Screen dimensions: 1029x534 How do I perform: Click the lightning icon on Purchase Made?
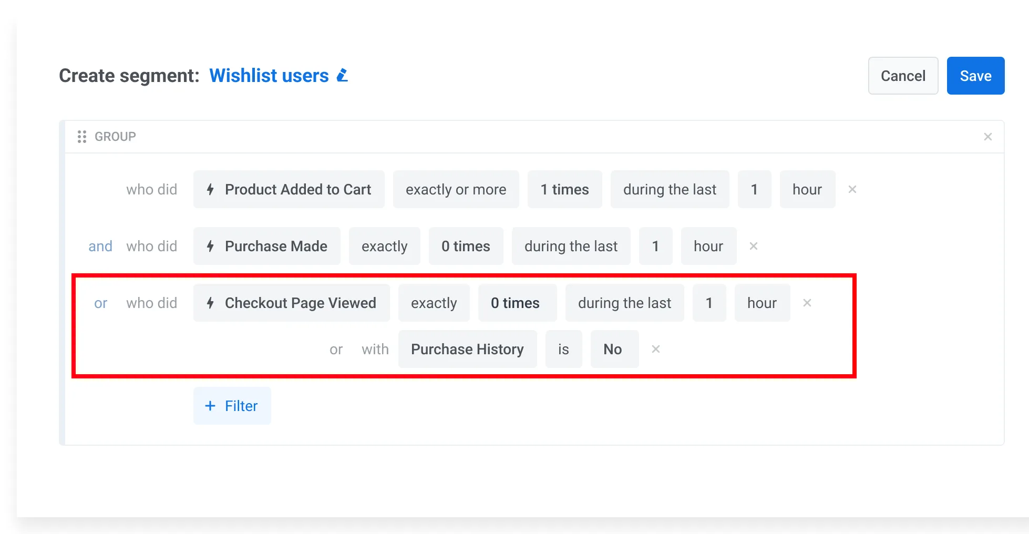210,246
